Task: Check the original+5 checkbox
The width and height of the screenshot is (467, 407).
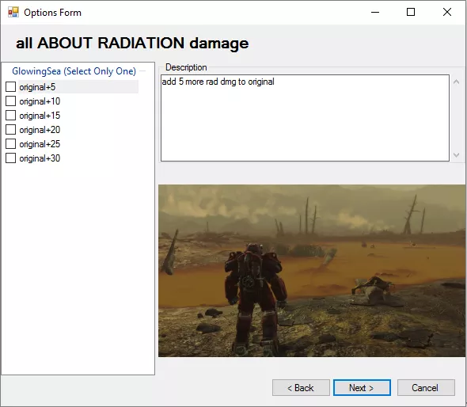Action: tap(11, 86)
